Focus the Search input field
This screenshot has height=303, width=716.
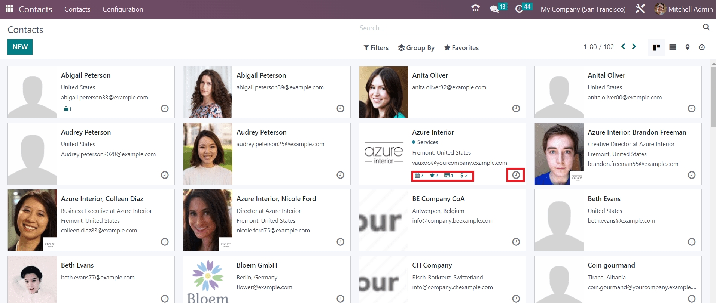(x=528, y=28)
